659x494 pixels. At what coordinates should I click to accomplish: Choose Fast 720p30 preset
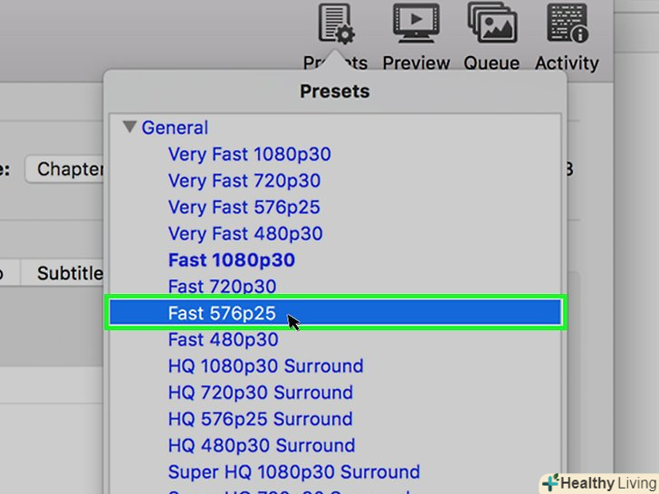pyautogui.click(x=223, y=287)
